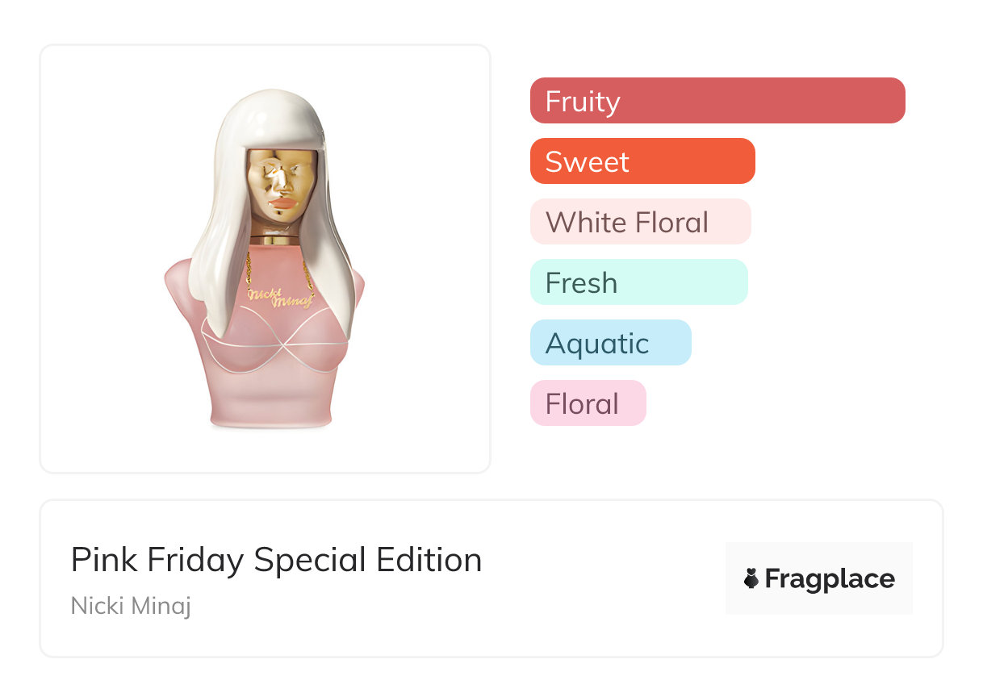
Task: Pick the Aquatic accord bar
Action: coord(610,343)
